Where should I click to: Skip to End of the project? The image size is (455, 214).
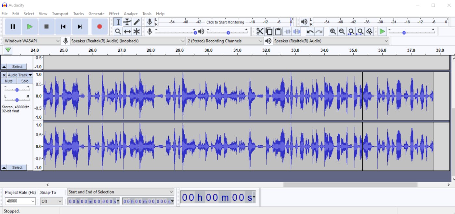pyautogui.click(x=80, y=27)
